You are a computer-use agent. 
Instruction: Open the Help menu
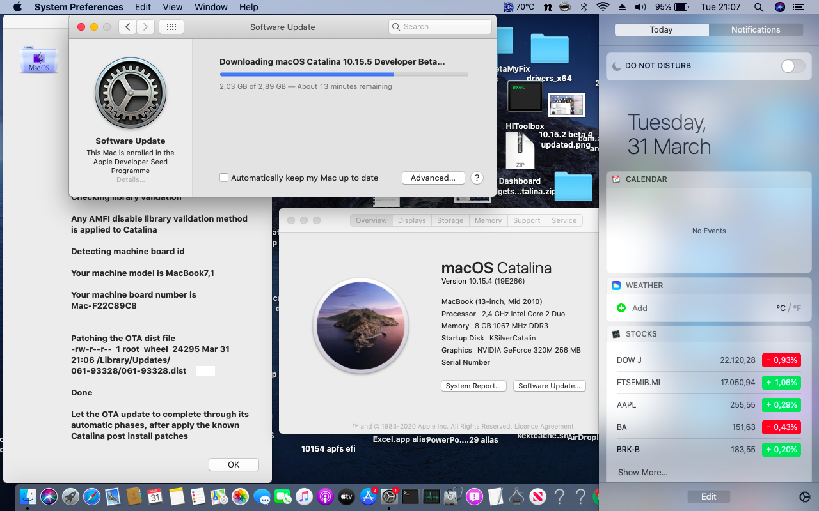[249, 7]
